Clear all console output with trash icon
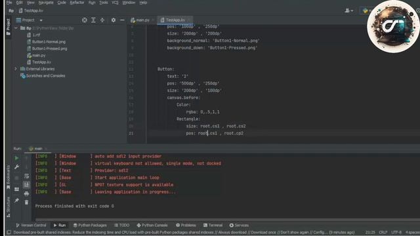Viewport: 420px width, 236px height. [x=26, y=202]
